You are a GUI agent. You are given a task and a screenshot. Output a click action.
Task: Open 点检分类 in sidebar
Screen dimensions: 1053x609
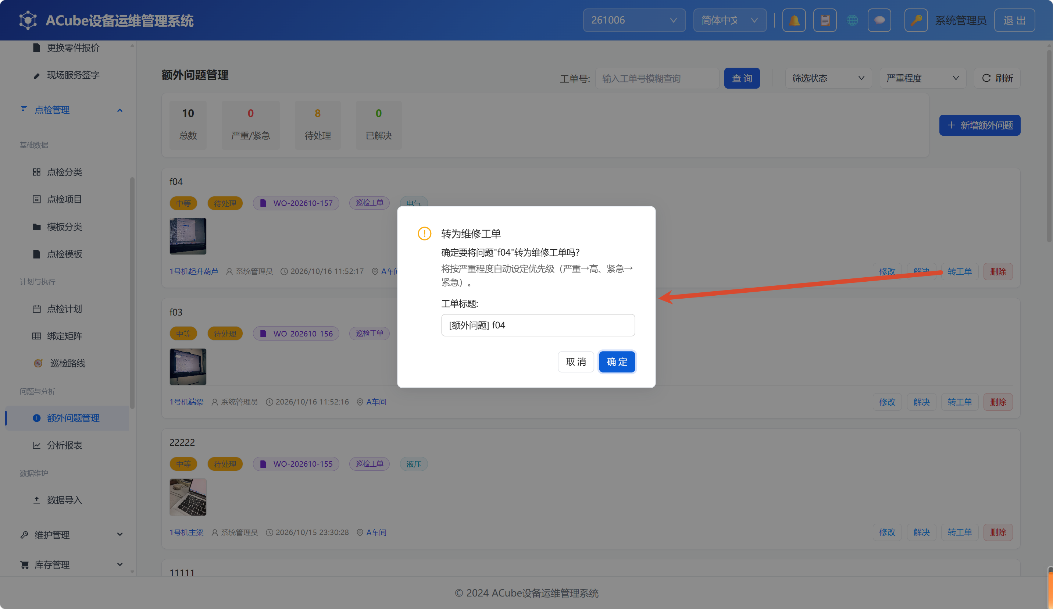pyautogui.click(x=64, y=172)
